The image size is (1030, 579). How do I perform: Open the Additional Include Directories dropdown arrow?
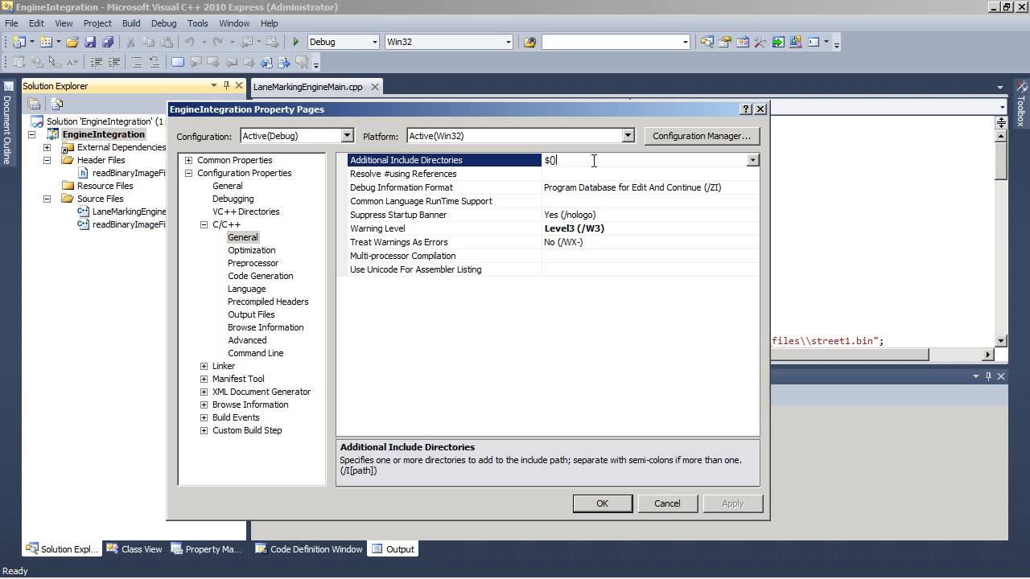coord(752,160)
